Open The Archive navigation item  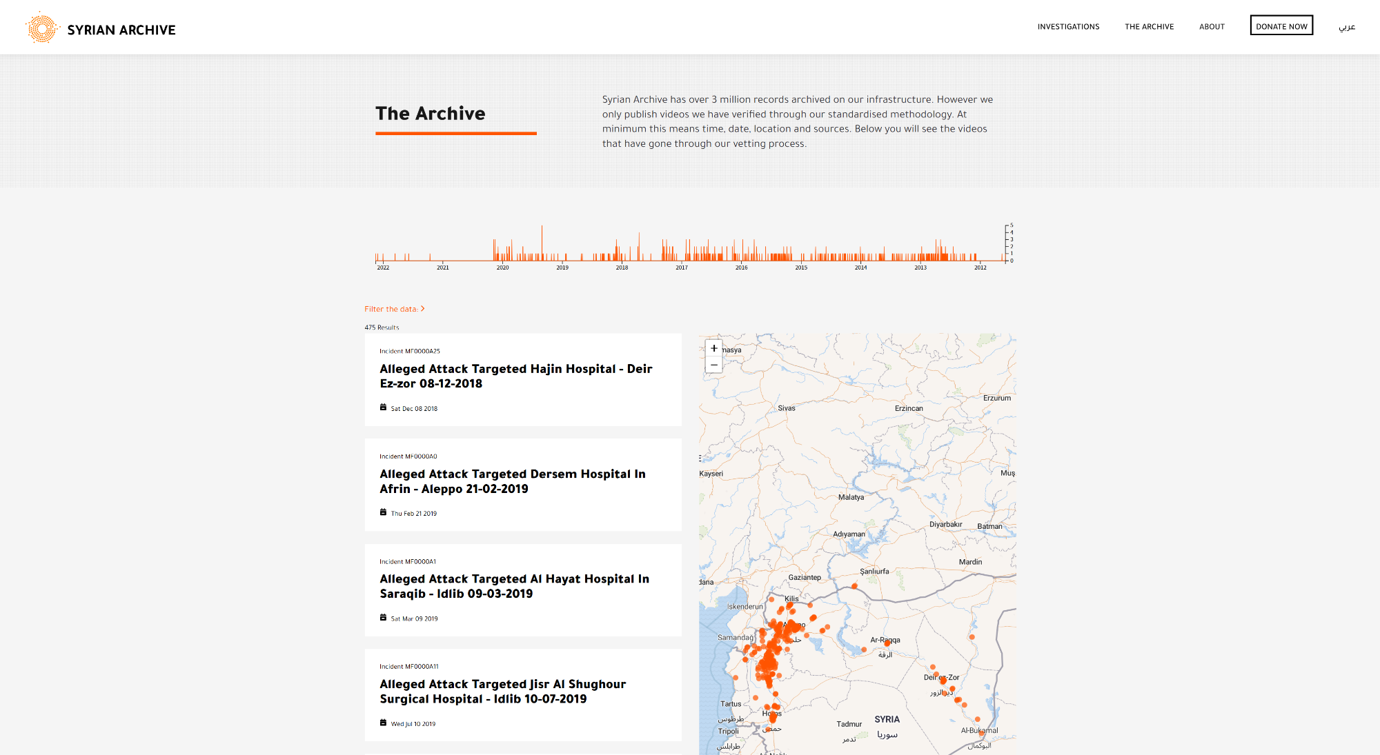(1149, 27)
